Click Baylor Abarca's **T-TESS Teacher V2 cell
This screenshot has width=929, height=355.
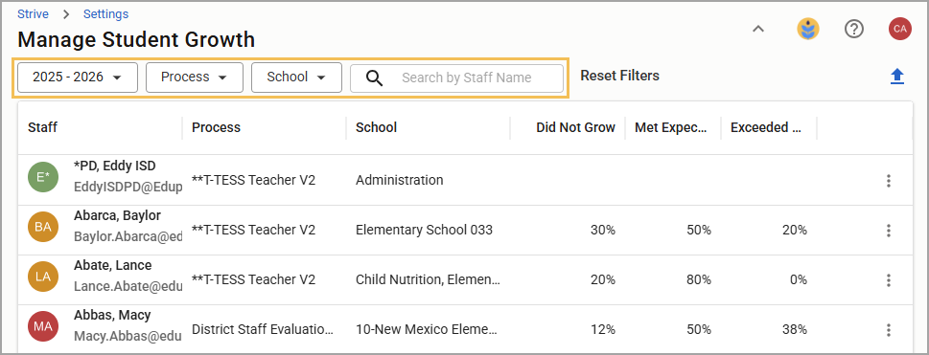pyautogui.click(x=253, y=230)
